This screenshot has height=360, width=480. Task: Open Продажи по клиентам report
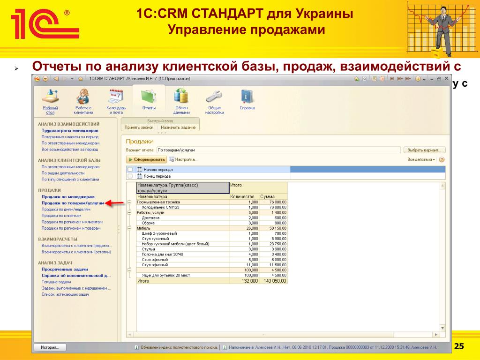(61, 216)
